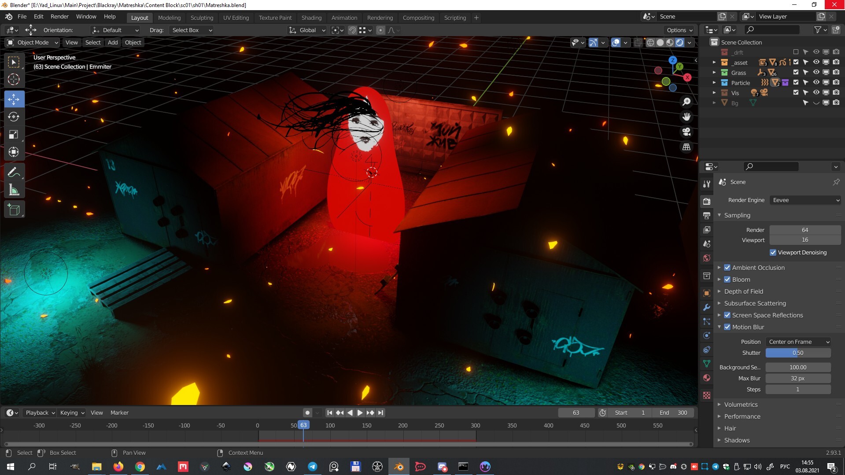Screen dimensions: 845x475
Task: Activate the Rotate tool
Action: [14, 117]
